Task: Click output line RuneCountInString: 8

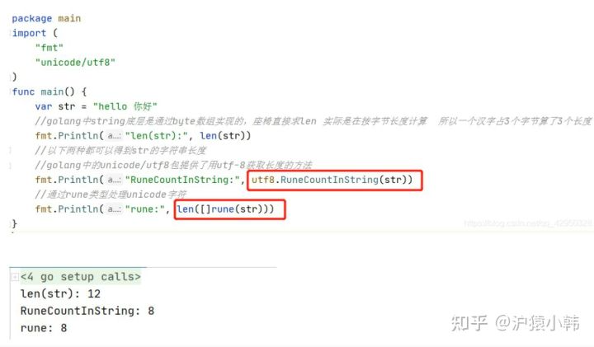Action: (87, 311)
